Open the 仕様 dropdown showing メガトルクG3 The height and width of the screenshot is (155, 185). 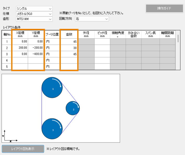(x=34, y=14)
